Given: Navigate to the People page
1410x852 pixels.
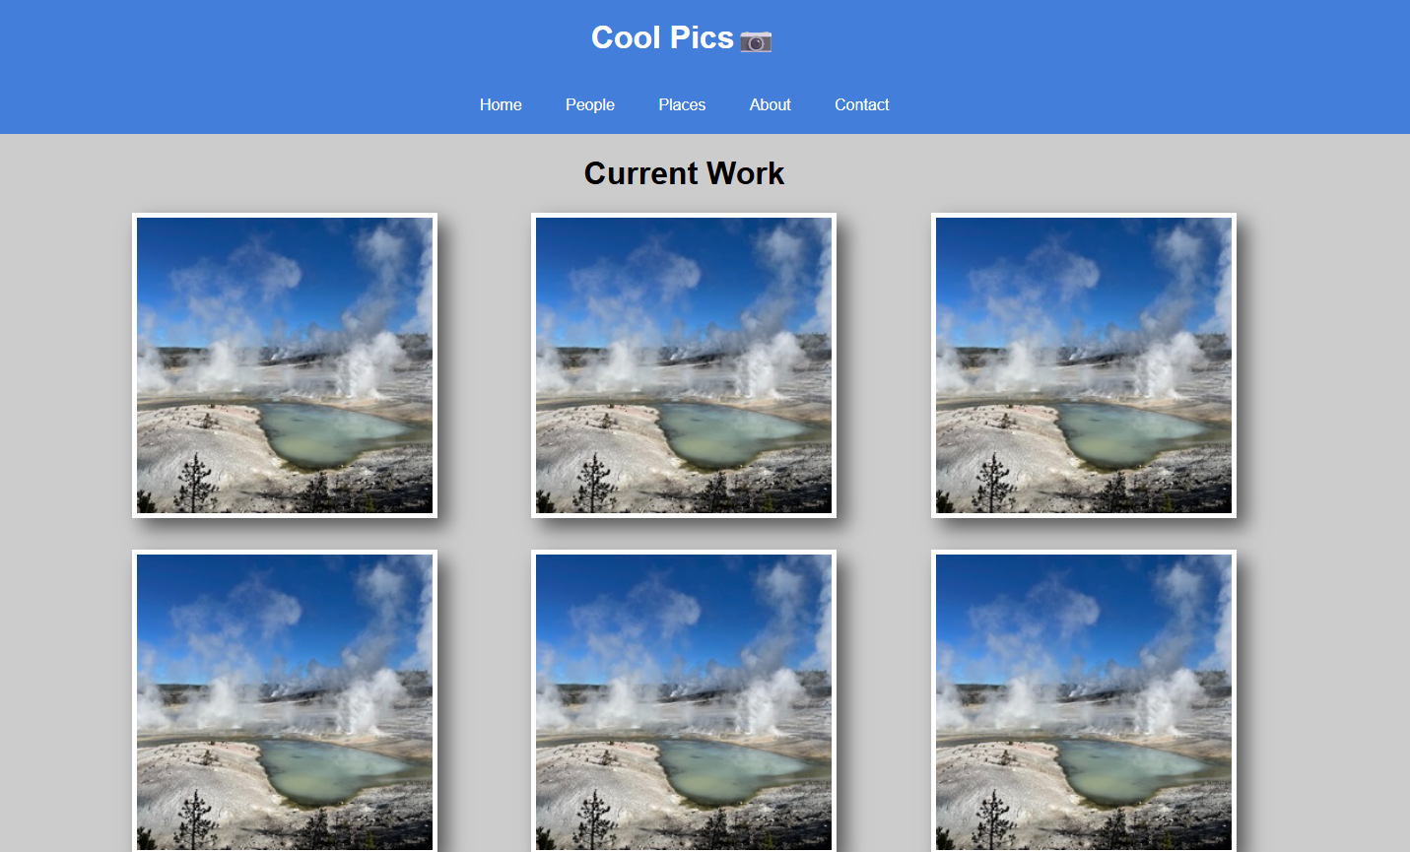Looking at the screenshot, I should (x=589, y=104).
